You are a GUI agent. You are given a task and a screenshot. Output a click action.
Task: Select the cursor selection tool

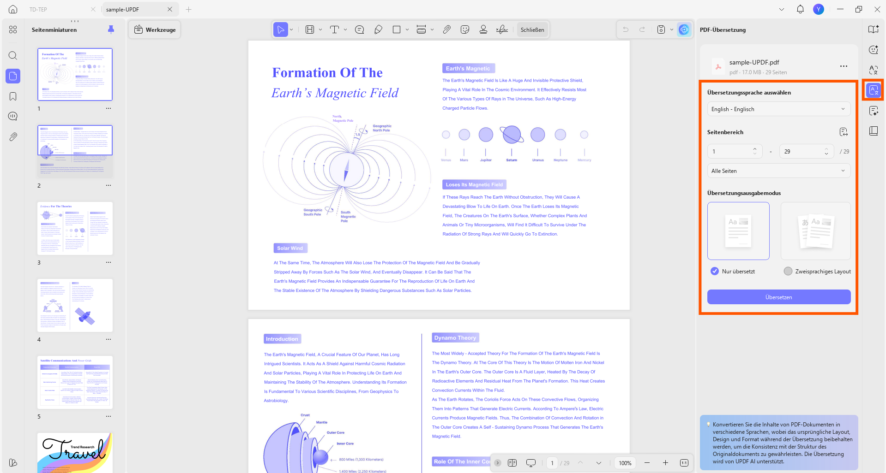(x=280, y=30)
